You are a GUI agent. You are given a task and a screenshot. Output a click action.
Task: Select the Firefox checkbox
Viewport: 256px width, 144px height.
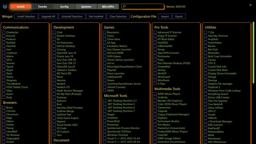pyautogui.click(x=4, y=124)
